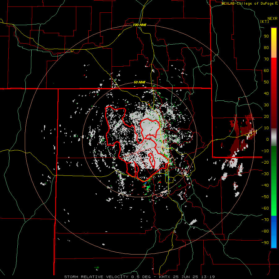Click the -10 scale value
The height and width of the screenshot is (279, 279).
click(x=265, y=151)
